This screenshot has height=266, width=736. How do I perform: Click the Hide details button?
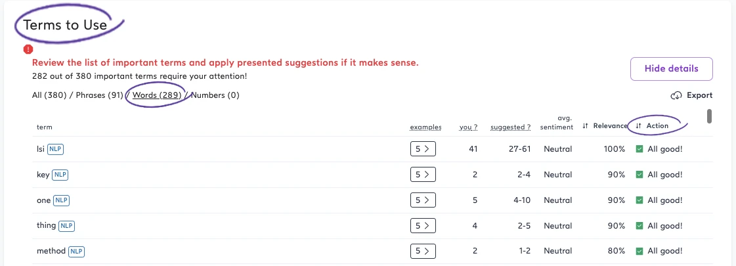coord(671,68)
